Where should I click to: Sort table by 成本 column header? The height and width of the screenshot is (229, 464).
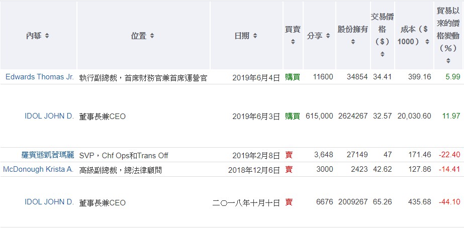pyautogui.click(x=414, y=35)
